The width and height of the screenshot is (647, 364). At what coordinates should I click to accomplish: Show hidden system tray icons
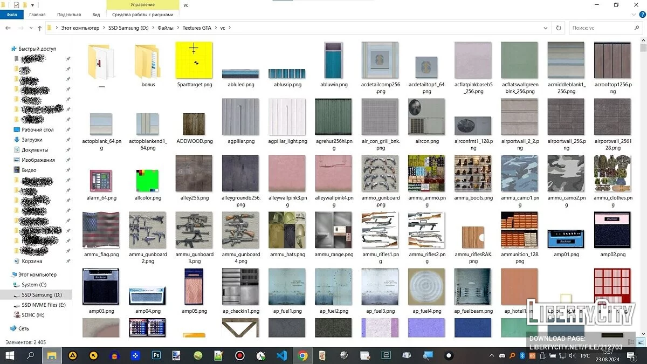coord(492,356)
